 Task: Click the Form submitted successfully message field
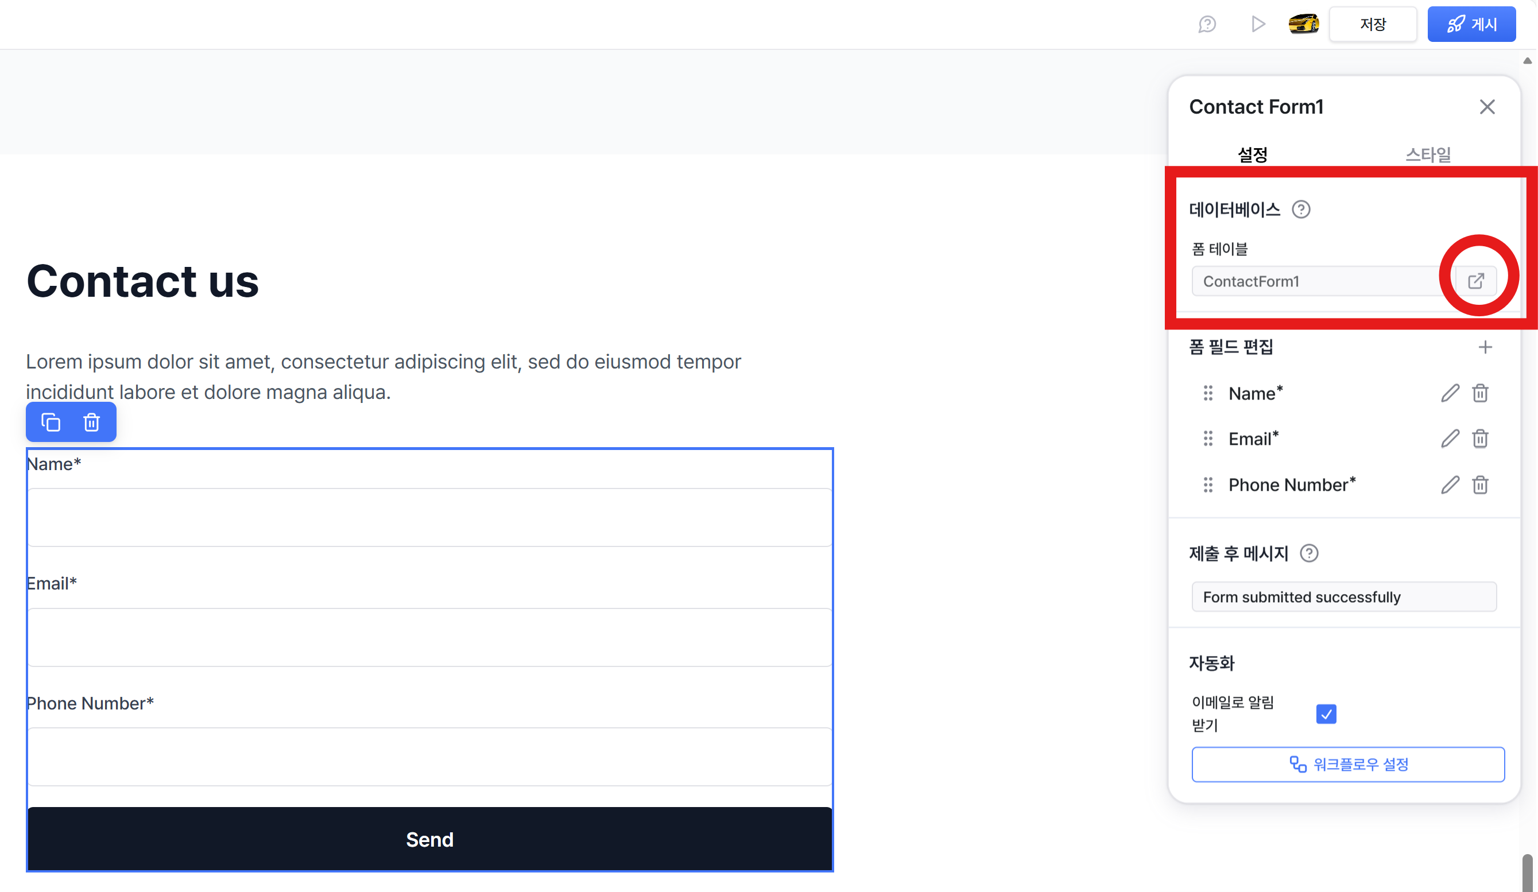(1344, 597)
